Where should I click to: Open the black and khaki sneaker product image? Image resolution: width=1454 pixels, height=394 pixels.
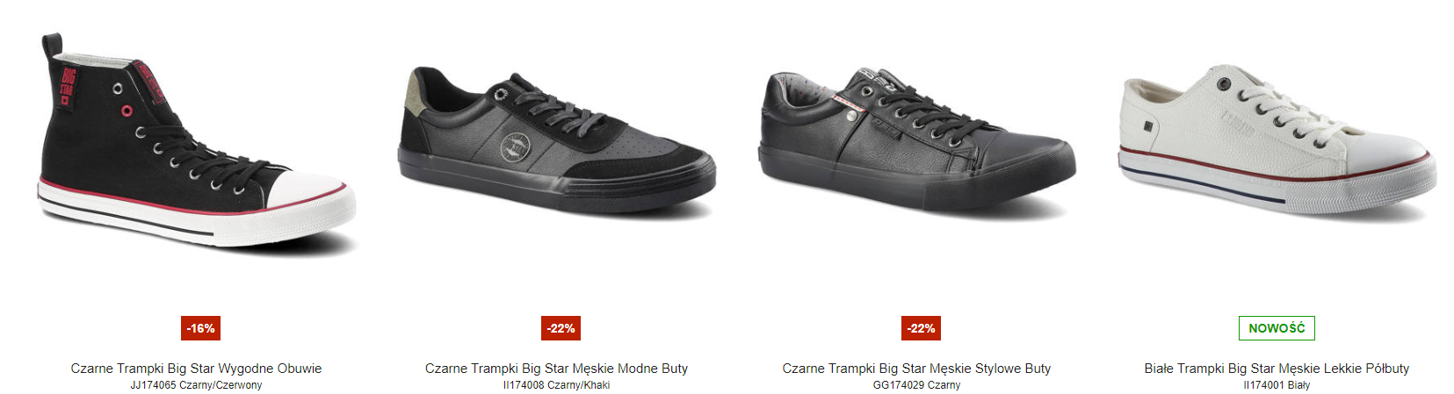[x=557, y=142]
